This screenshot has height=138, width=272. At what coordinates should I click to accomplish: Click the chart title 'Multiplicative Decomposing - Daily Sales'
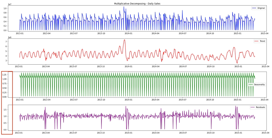[x=137, y=4]
